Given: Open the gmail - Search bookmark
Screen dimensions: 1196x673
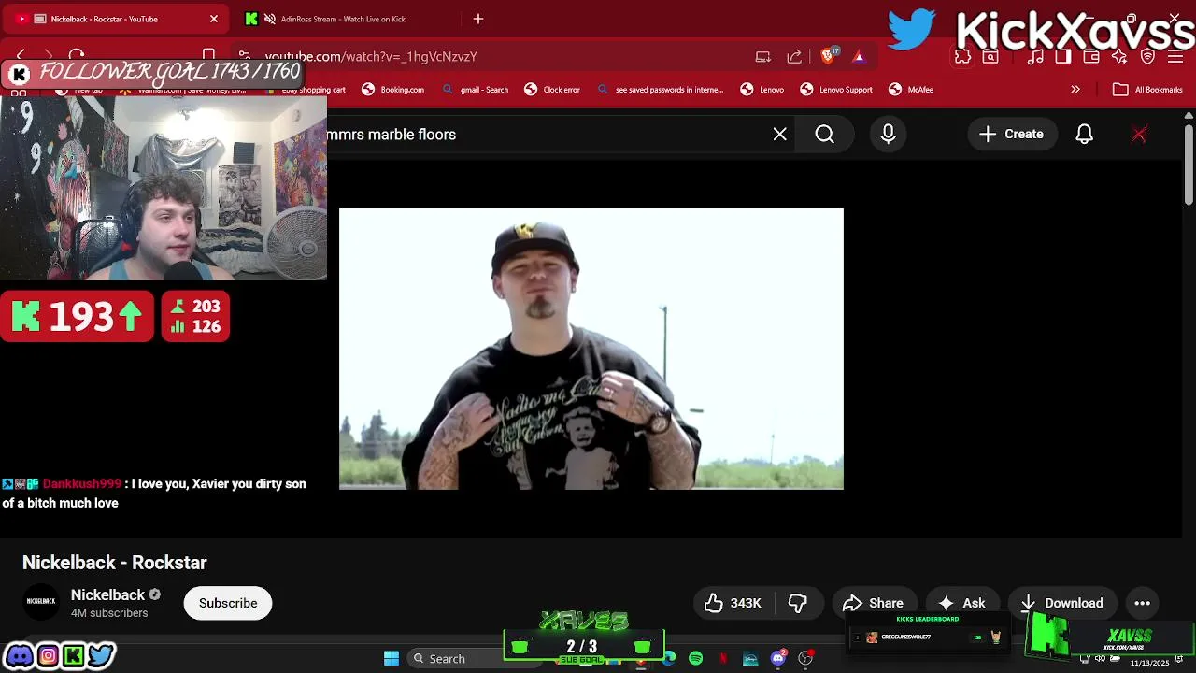Looking at the screenshot, I should [x=475, y=90].
